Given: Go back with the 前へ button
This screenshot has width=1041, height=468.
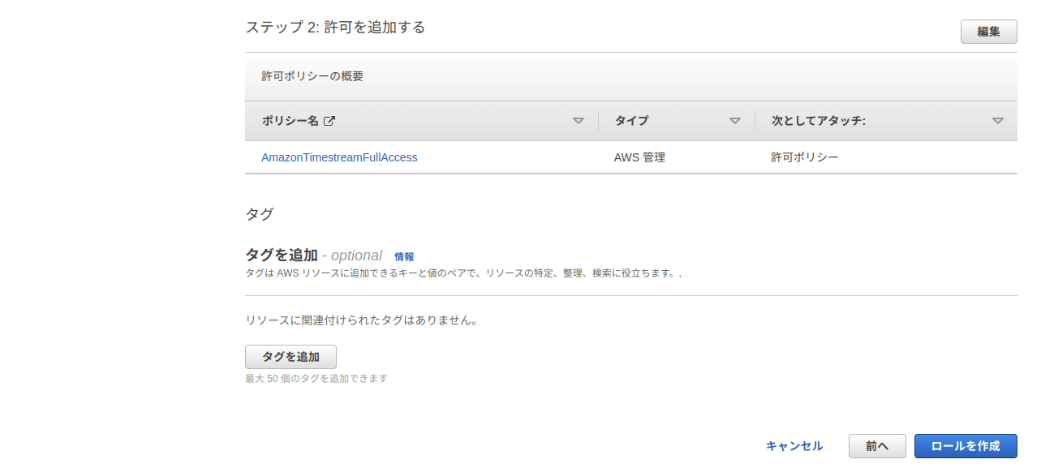Looking at the screenshot, I should coord(877,446).
